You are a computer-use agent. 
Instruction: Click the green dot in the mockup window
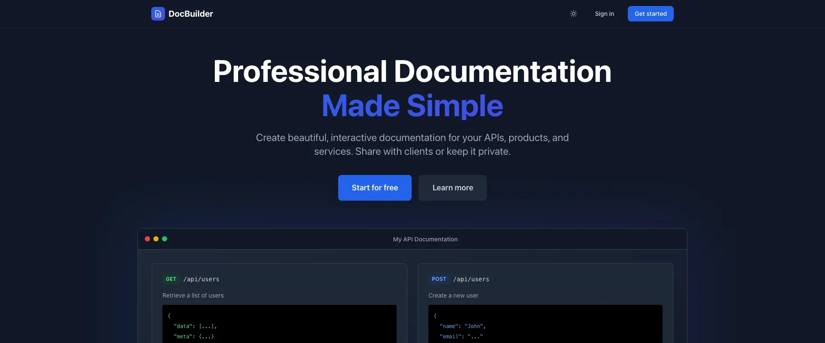pos(165,239)
